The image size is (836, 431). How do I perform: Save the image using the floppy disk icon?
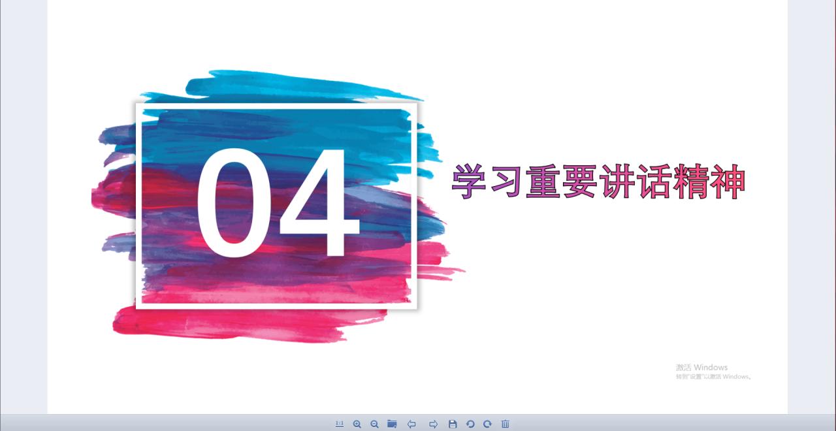point(453,424)
